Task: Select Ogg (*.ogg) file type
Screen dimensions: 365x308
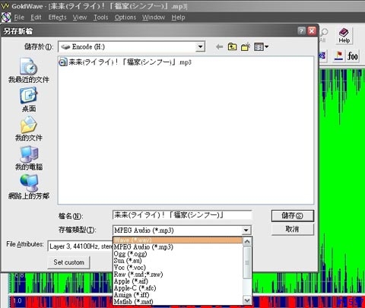Action: pos(178,253)
